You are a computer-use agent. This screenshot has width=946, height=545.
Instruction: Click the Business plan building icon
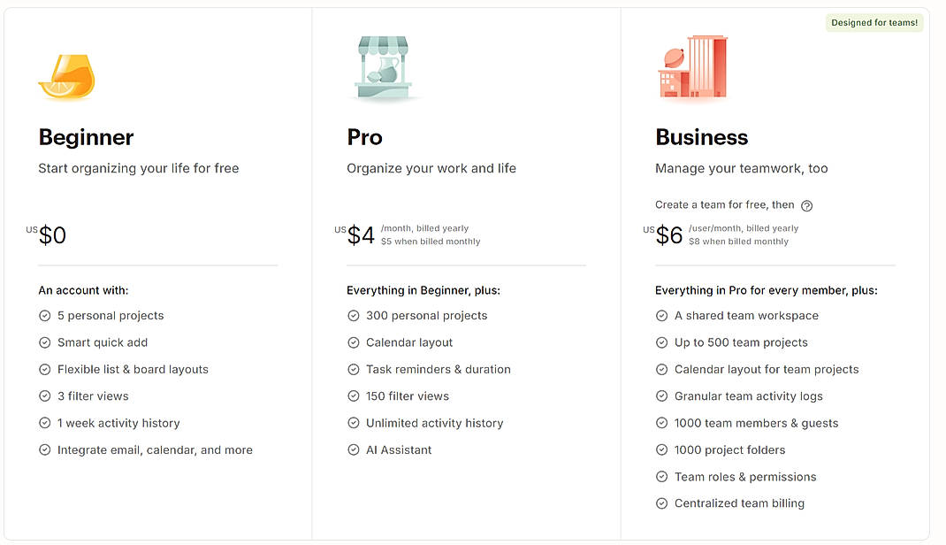click(x=693, y=67)
